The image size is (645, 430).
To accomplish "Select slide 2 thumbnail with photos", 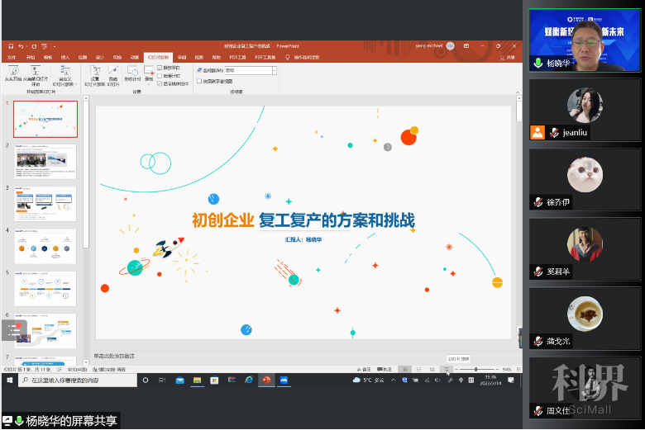I will coord(45,161).
